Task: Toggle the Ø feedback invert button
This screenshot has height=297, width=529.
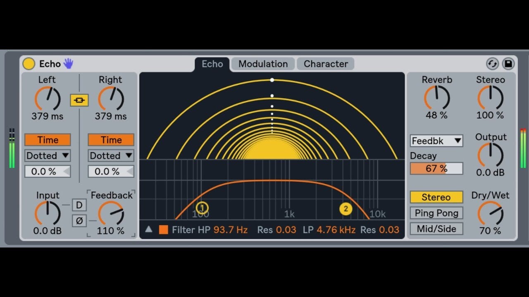Action: point(79,221)
